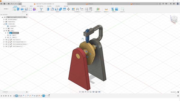Screen dimensions: 180x101
Task: Collapse Contact sets node
Action: [x=4, y=24]
